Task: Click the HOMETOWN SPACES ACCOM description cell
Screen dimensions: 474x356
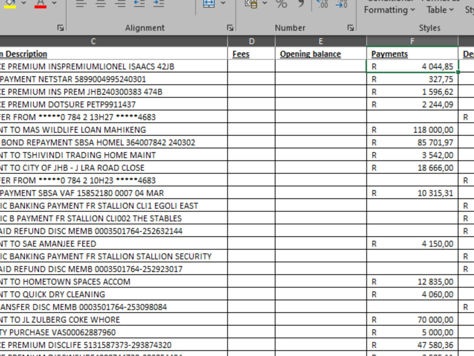Action: coord(113,282)
